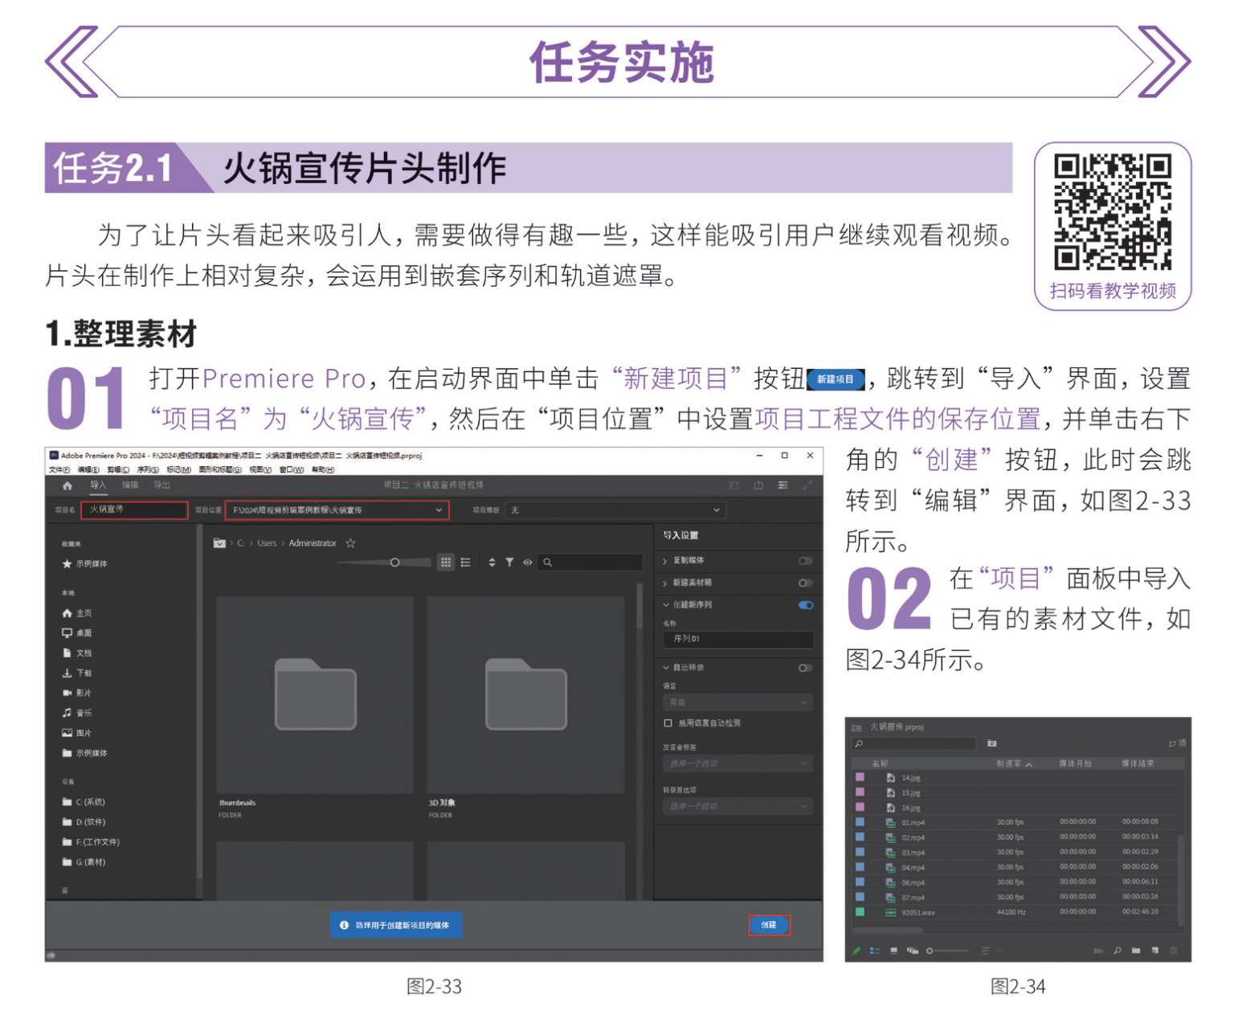Open the 项目模板 dropdown

[x=716, y=510]
